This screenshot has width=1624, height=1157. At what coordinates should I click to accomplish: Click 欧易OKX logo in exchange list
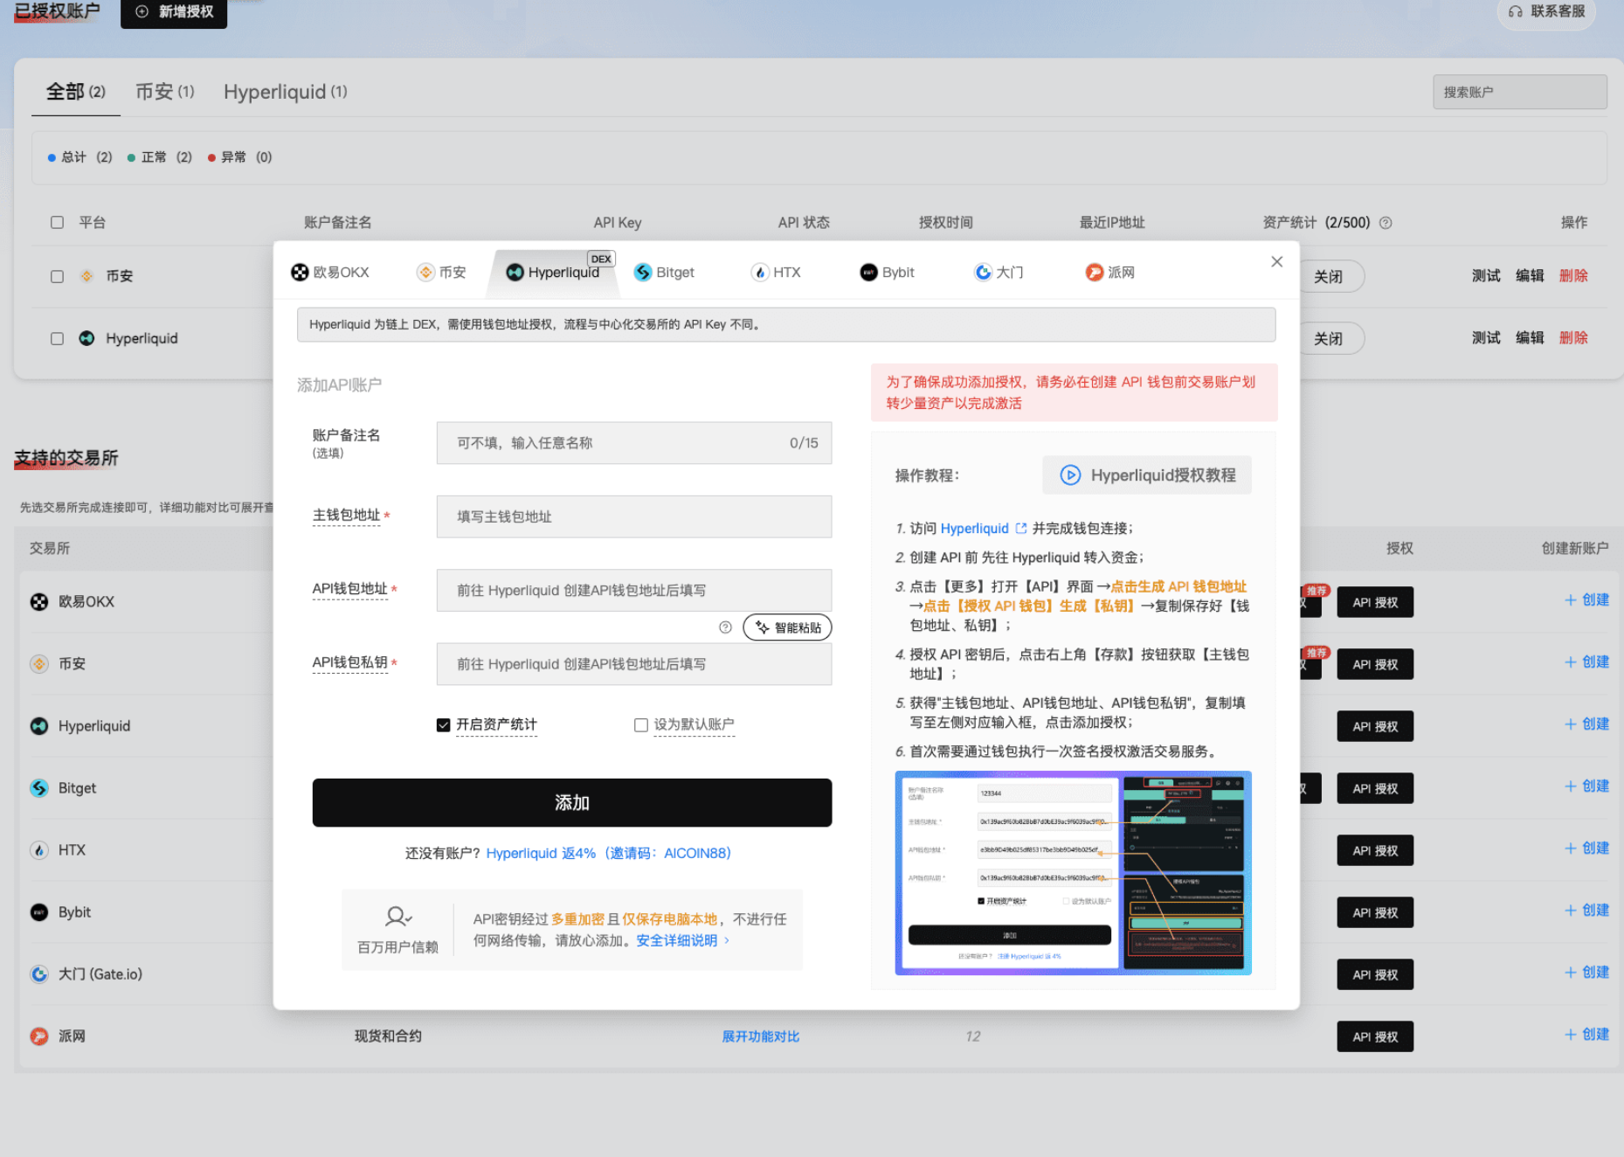[x=39, y=602]
